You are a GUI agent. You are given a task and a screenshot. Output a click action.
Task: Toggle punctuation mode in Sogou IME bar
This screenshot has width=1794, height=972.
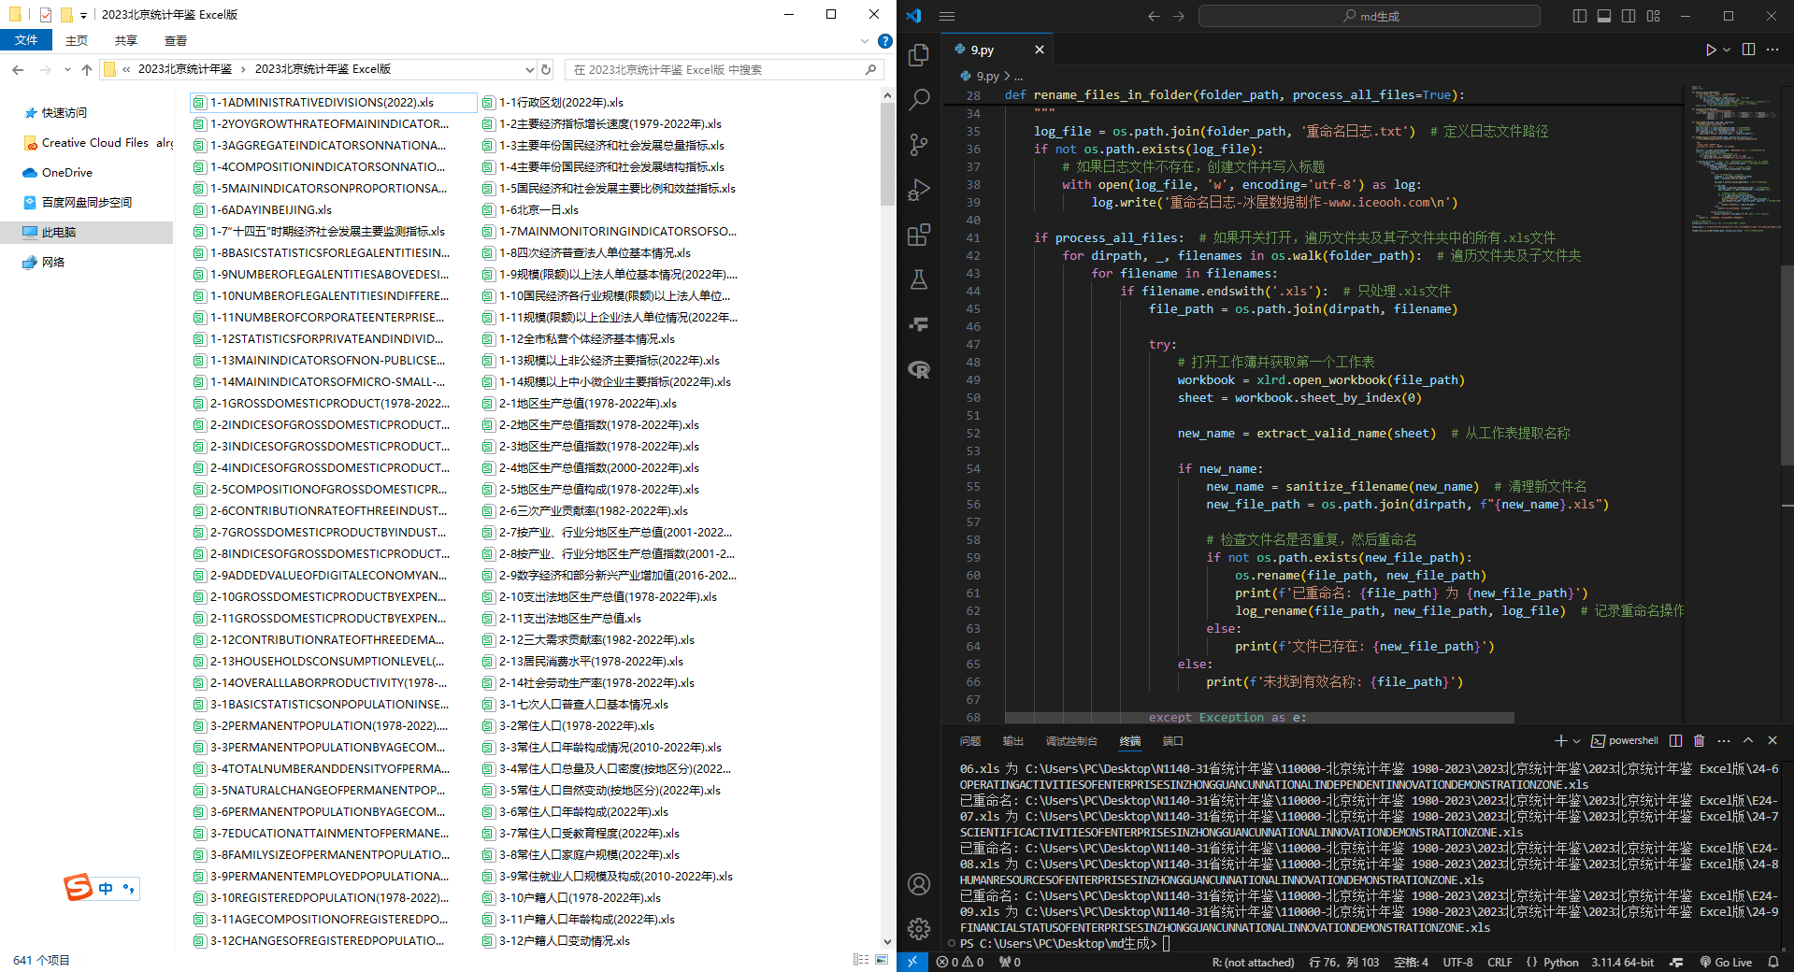(x=128, y=888)
